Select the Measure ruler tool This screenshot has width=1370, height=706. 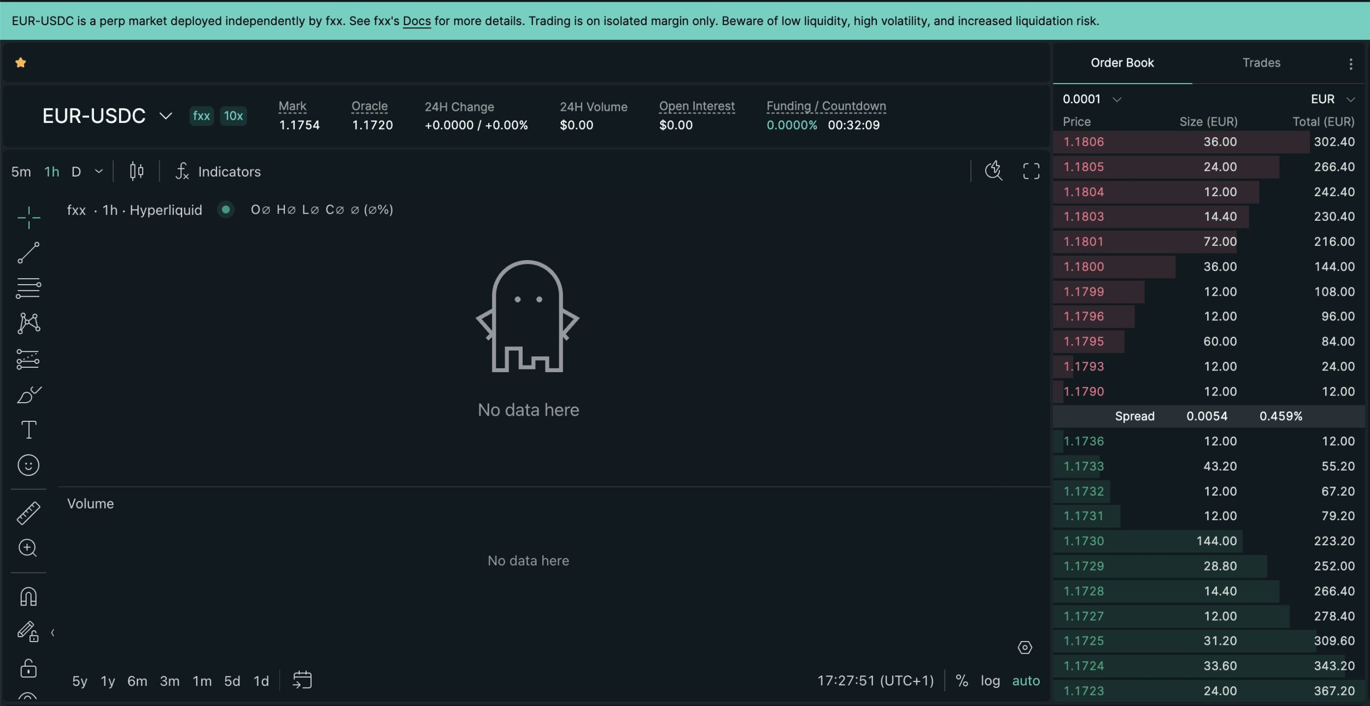[28, 513]
